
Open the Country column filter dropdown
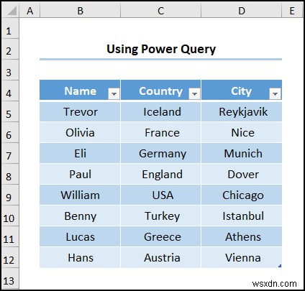tap(194, 93)
